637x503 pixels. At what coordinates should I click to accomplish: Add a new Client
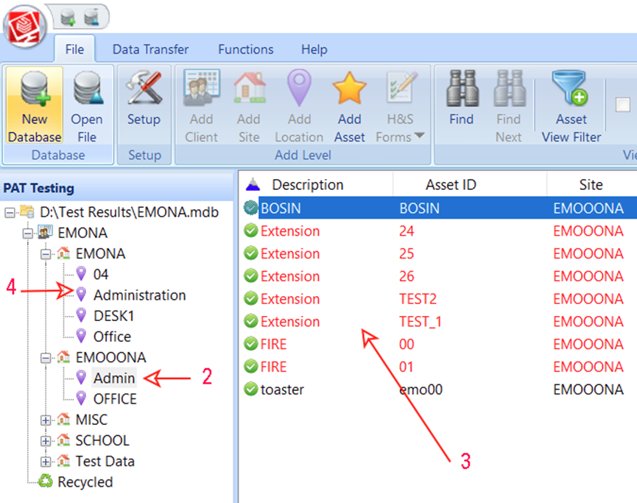(201, 103)
